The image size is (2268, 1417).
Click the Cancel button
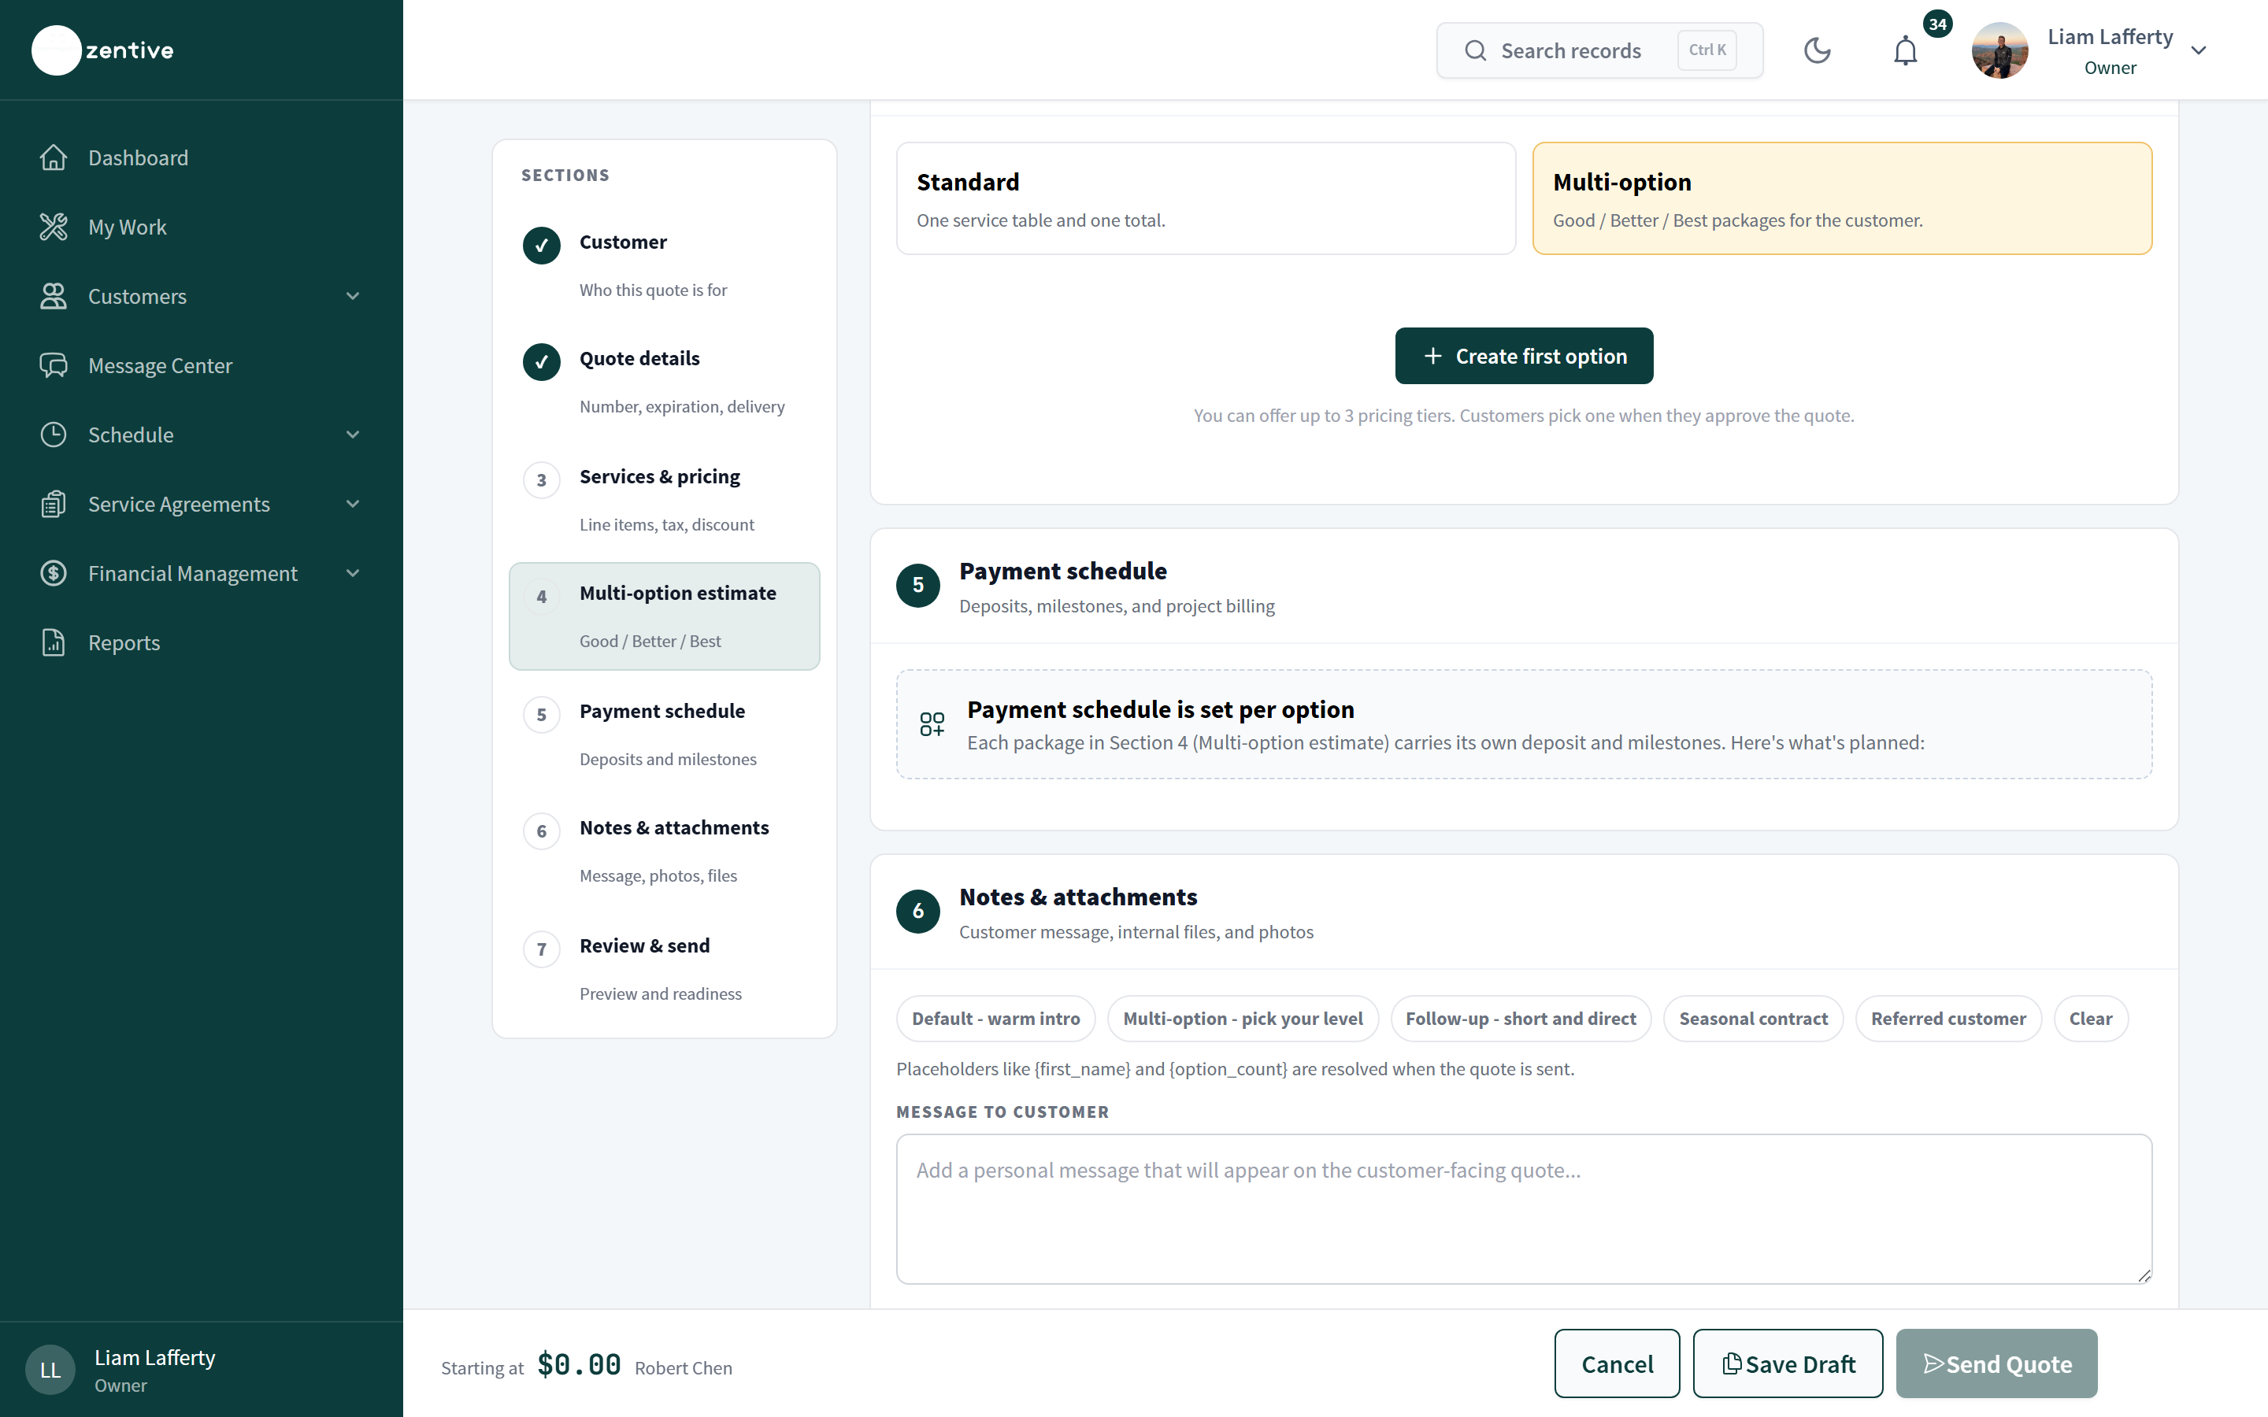(1617, 1363)
